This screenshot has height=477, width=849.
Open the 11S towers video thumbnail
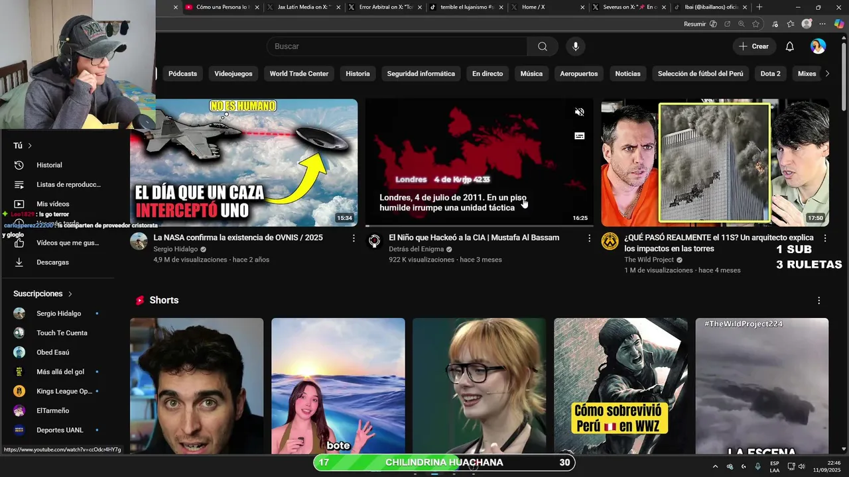coord(715,163)
